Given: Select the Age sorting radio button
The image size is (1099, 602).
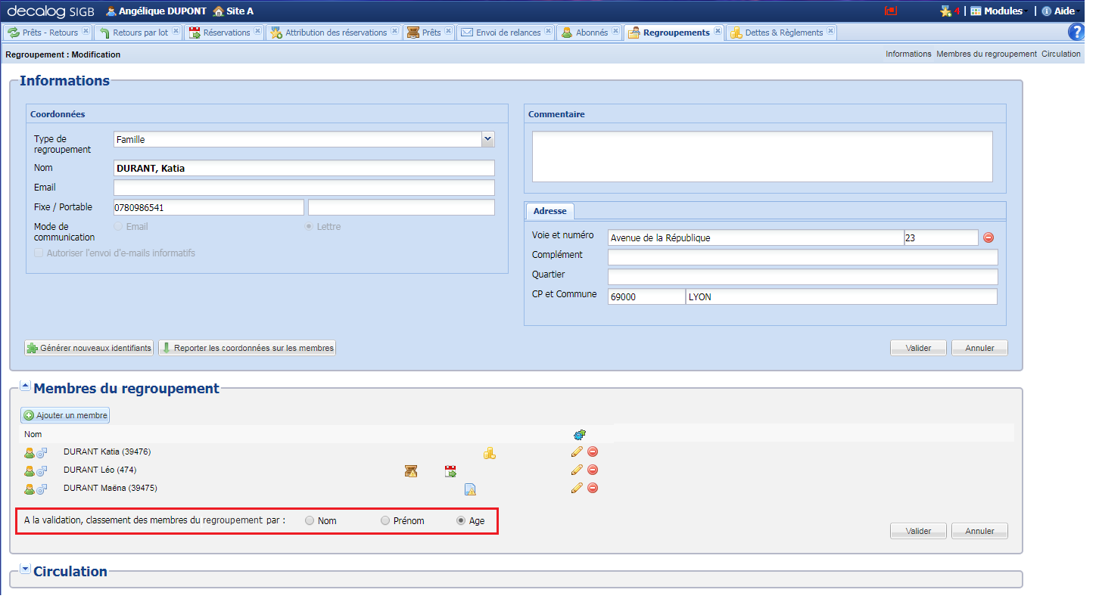Looking at the screenshot, I should click(461, 521).
